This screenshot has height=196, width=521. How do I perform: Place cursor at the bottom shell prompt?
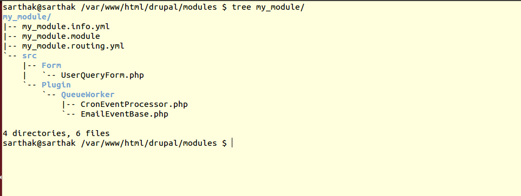coord(232,144)
